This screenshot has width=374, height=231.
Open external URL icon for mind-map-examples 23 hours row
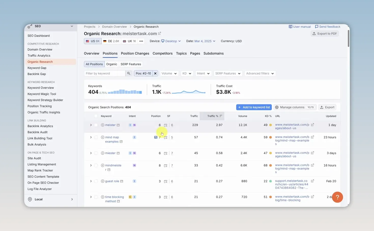point(312,137)
